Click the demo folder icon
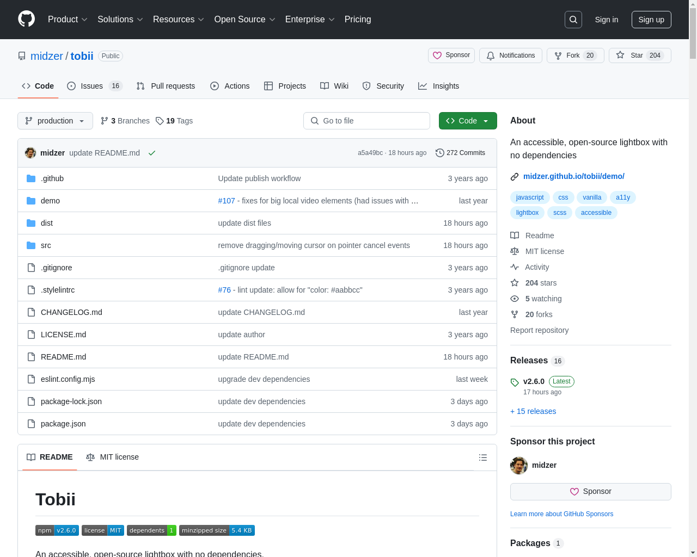Image resolution: width=697 pixels, height=557 pixels. (31, 201)
